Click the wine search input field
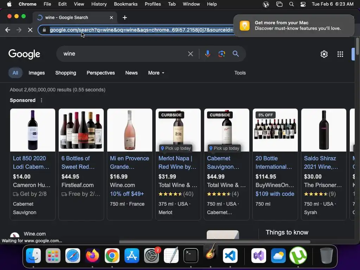 (x=124, y=54)
